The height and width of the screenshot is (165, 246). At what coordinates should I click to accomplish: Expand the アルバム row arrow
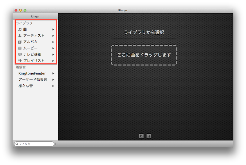click(x=53, y=42)
